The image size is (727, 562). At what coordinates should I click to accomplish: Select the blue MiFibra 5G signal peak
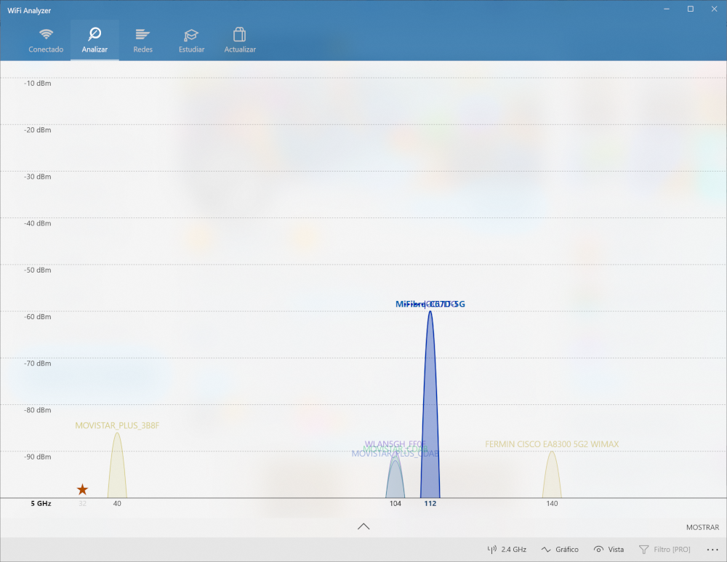click(x=430, y=407)
